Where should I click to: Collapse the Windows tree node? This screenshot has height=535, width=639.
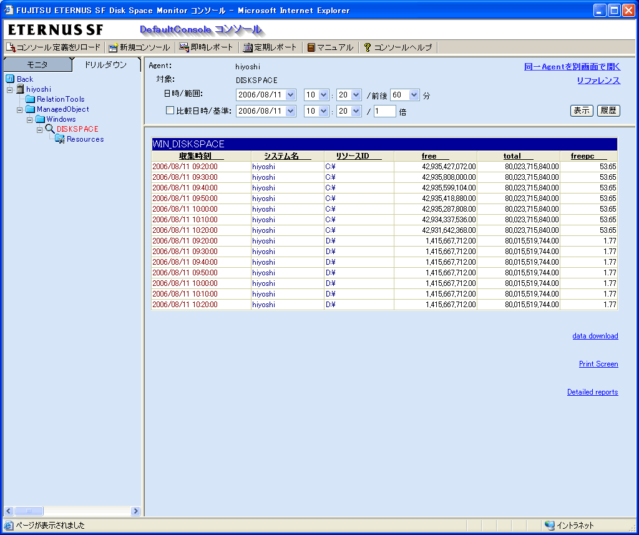coord(29,120)
